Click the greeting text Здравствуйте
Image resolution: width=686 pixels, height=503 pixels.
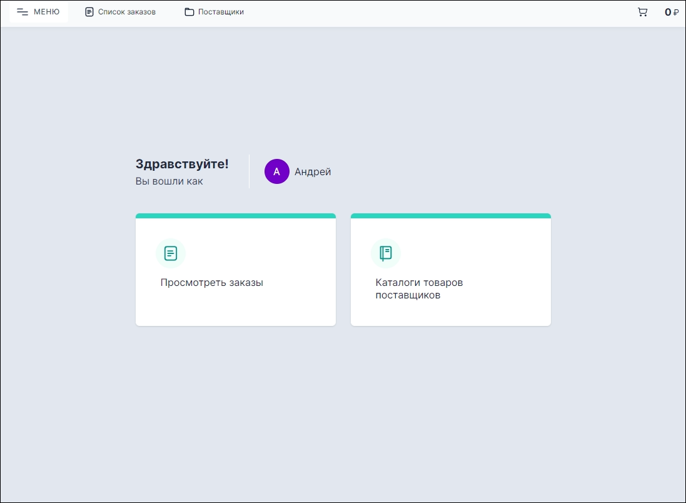[181, 163]
